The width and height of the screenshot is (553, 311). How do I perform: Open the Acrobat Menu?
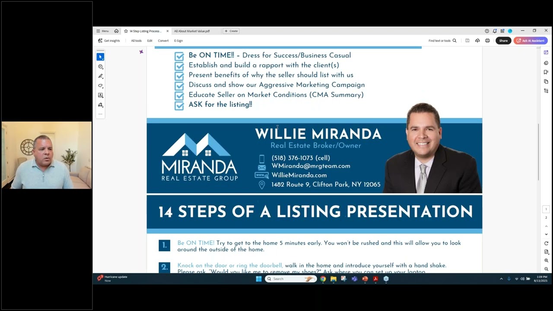point(102,31)
